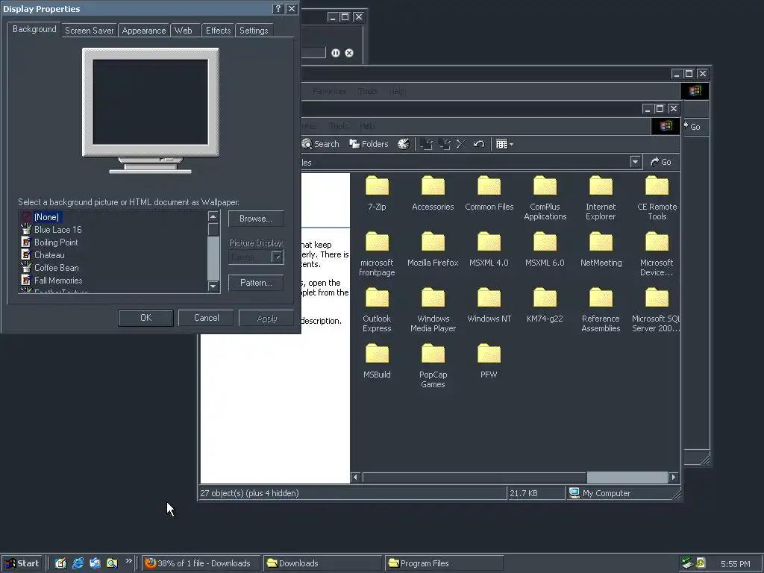Select the PopCap Games folder
The height and width of the screenshot is (573, 764).
click(433, 366)
